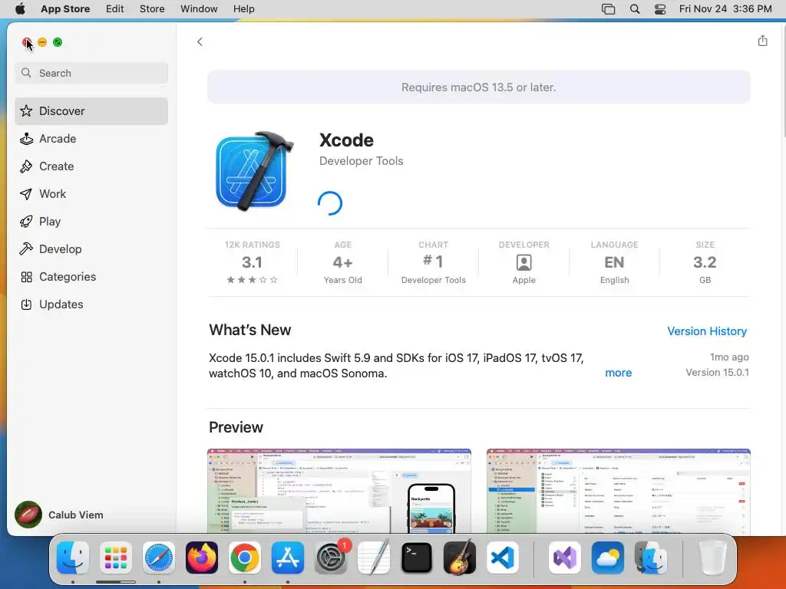Click the Xcode hammer app icon
Viewport: 786px width, 589px height.
(x=254, y=171)
